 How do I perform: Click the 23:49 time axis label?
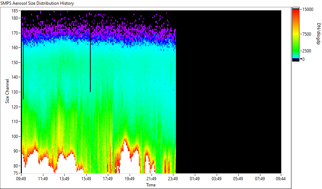click(173, 179)
